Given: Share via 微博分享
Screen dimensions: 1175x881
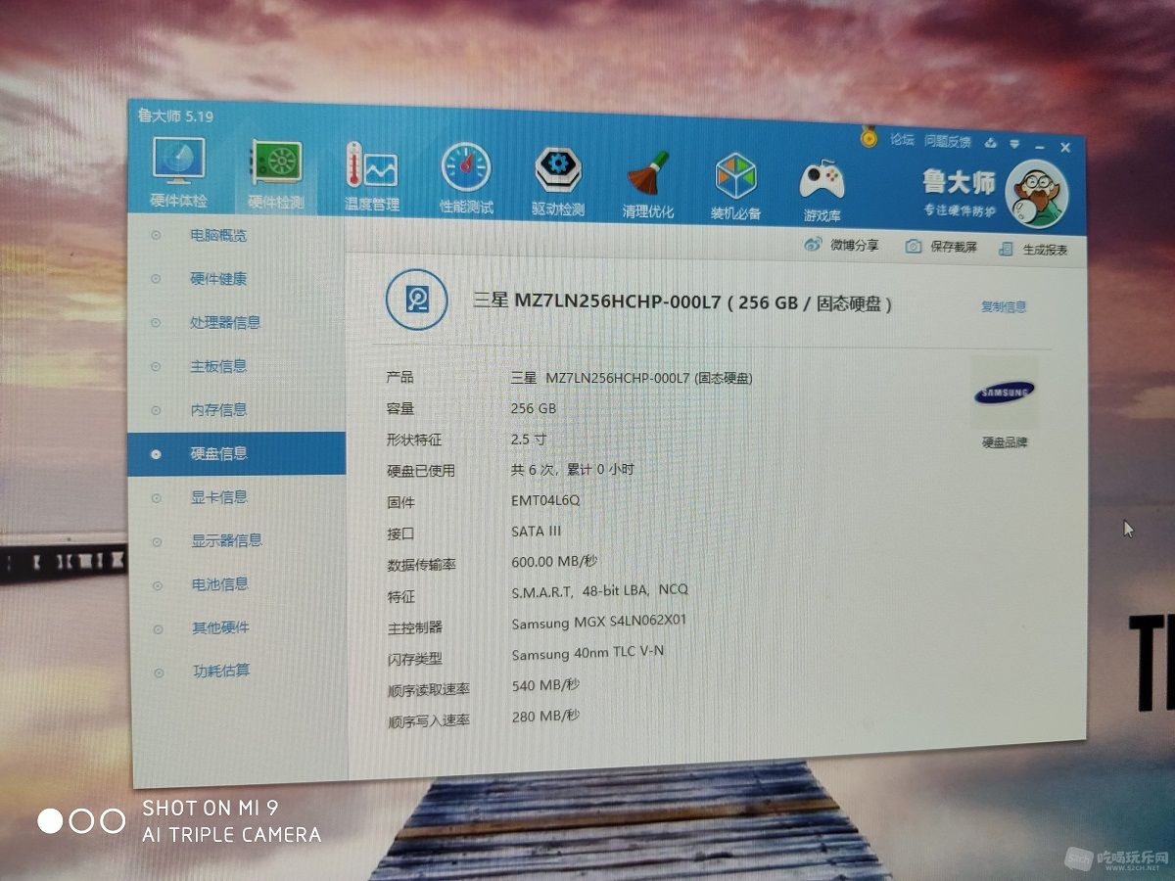Looking at the screenshot, I should (x=842, y=245).
